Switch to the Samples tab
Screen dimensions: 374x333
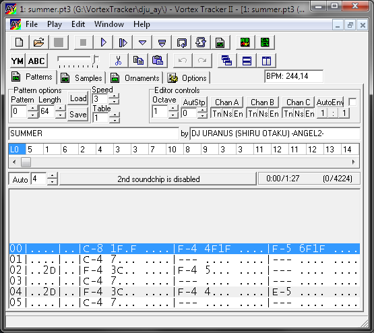(x=82, y=78)
